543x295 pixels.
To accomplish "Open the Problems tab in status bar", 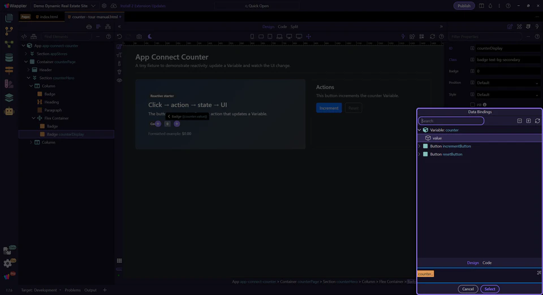I will [73, 290].
